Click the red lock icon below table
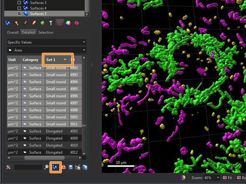246x184 pixels. point(64,167)
